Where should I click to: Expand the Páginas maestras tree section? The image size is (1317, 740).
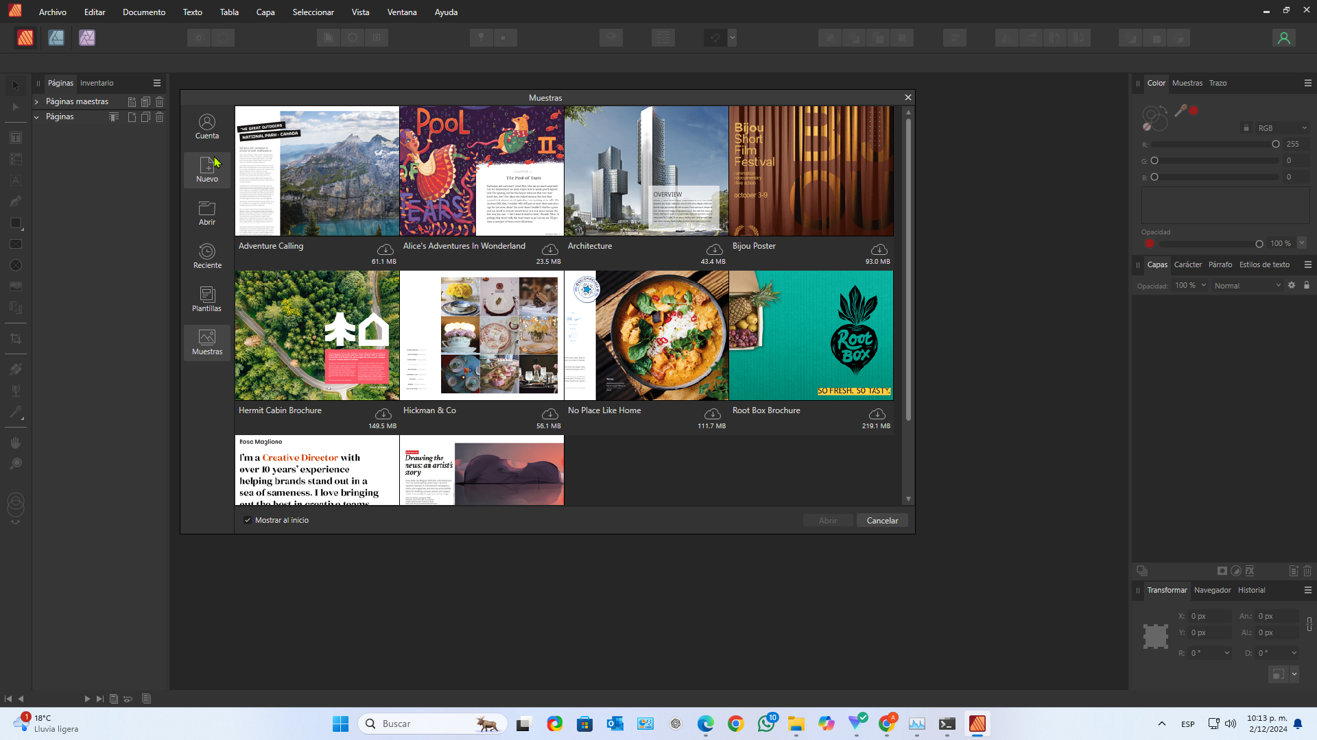(x=36, y=101)
